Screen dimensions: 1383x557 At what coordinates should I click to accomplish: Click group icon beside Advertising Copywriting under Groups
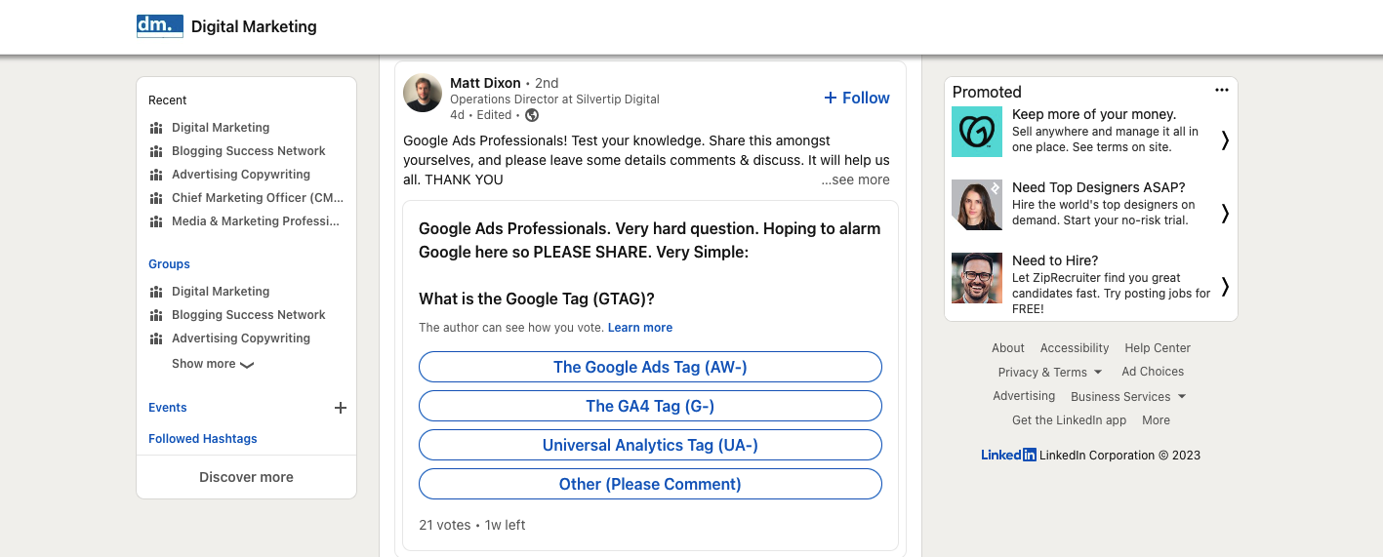(x=155, y=338)
